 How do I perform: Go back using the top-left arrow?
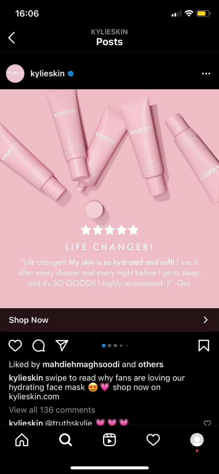(x=12, y=37)
